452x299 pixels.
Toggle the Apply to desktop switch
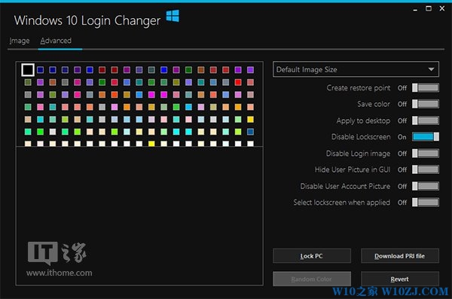(x=426, y=121)
